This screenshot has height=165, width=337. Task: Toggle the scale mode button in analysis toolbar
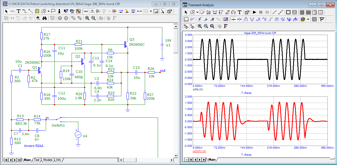point(203,12)
